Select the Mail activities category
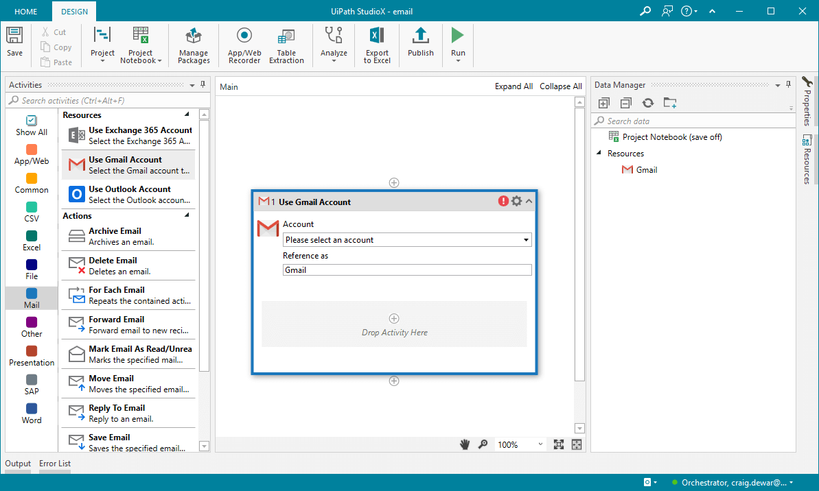Screen dimensions: 819x491 [x=32, y=298]
